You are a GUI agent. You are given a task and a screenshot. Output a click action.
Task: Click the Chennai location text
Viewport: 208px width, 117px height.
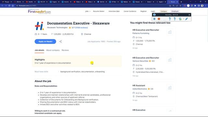tap(87, 34)
